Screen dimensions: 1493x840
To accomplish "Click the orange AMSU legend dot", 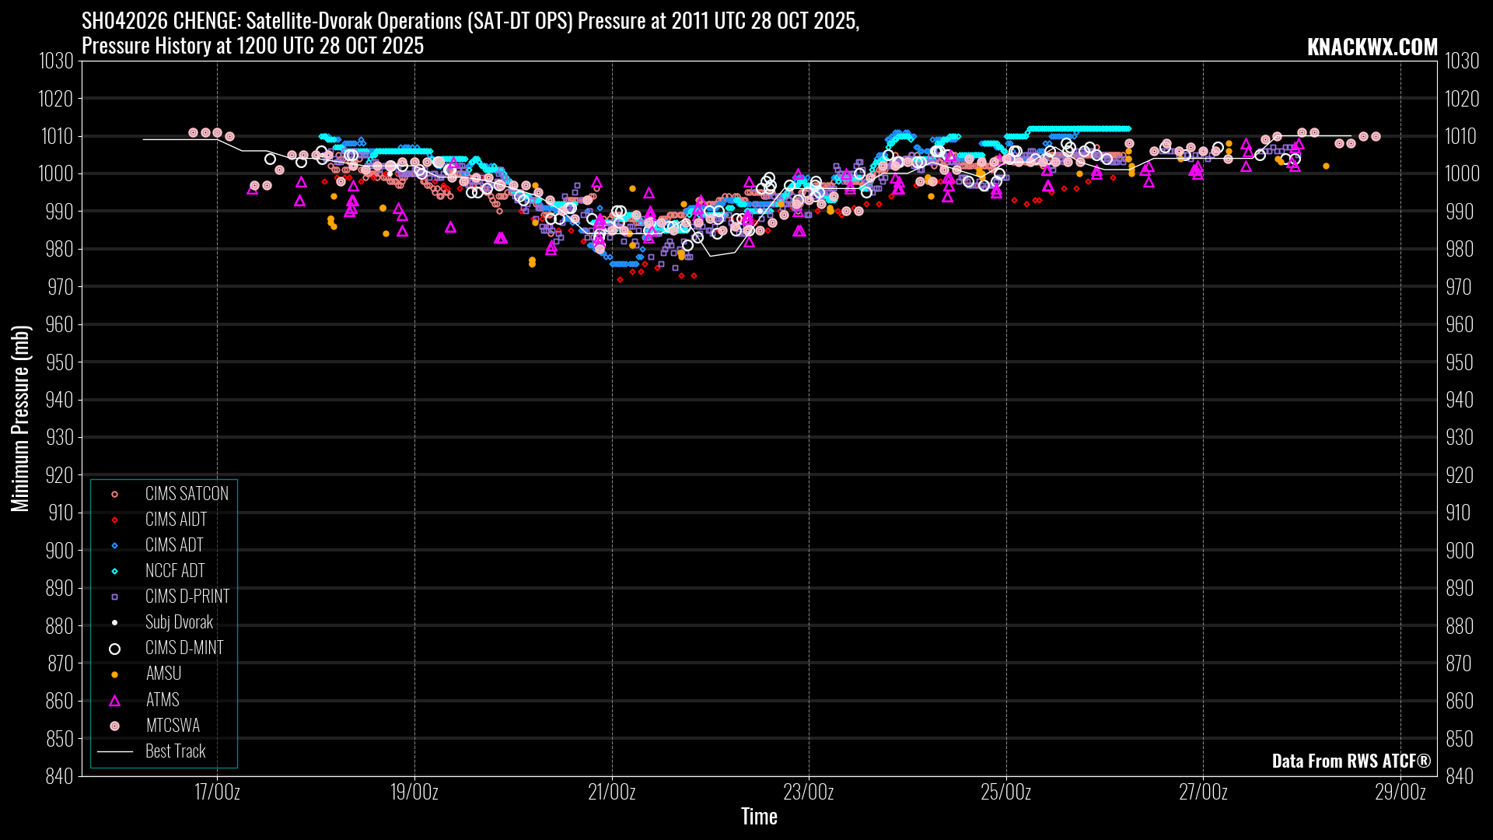I will (x=114, y=674).
